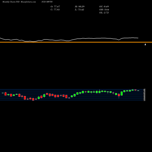
Task: Click the 'OH: 3.64' reading
Action: 104,10
